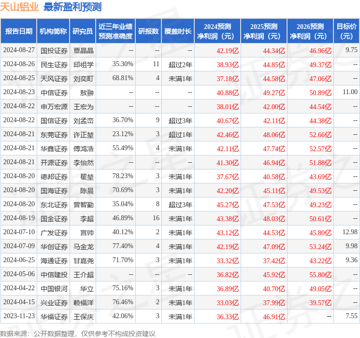360x338 pixels.
Task: Click 民生证券 institution cell
Action: tap(54, 65)
